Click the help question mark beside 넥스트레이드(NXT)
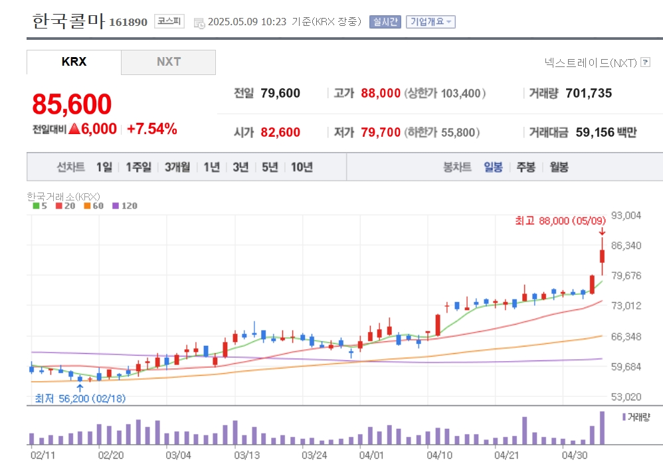The image size is (663, 474). (x=645, y=62)
